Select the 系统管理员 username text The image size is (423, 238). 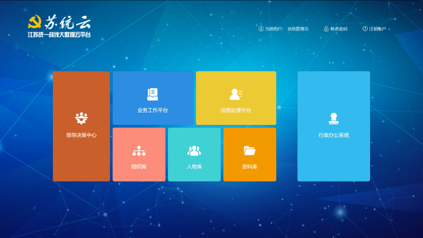point(298,29)
